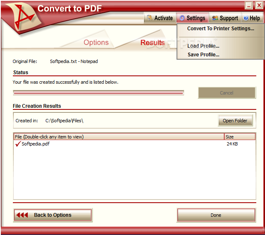
Task: Switch to the Results tab
Action: pyautogui.click(x=152, y=42)
